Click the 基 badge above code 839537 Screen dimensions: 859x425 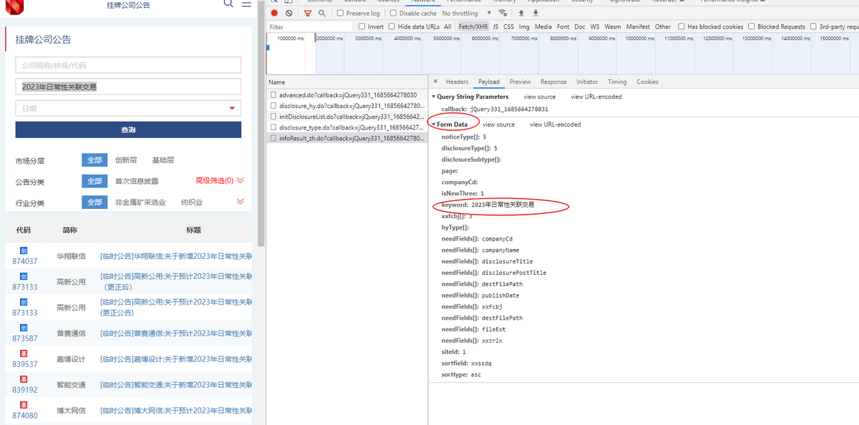pos(24,353)
